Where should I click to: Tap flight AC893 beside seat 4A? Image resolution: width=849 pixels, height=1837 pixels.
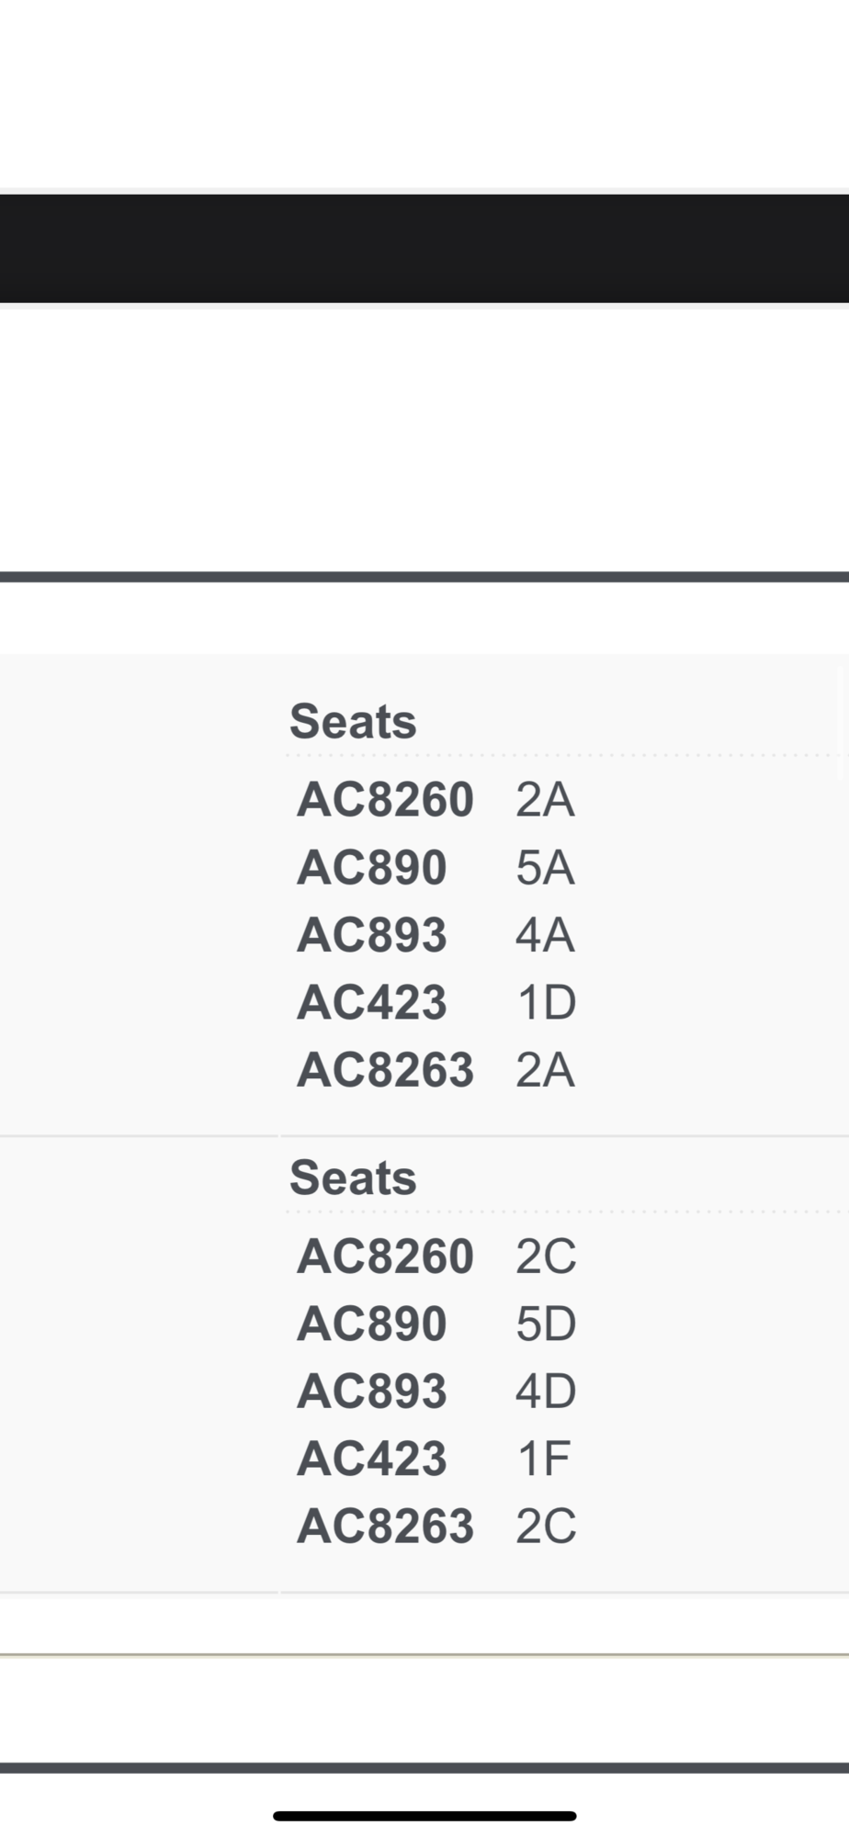point(372,935)
